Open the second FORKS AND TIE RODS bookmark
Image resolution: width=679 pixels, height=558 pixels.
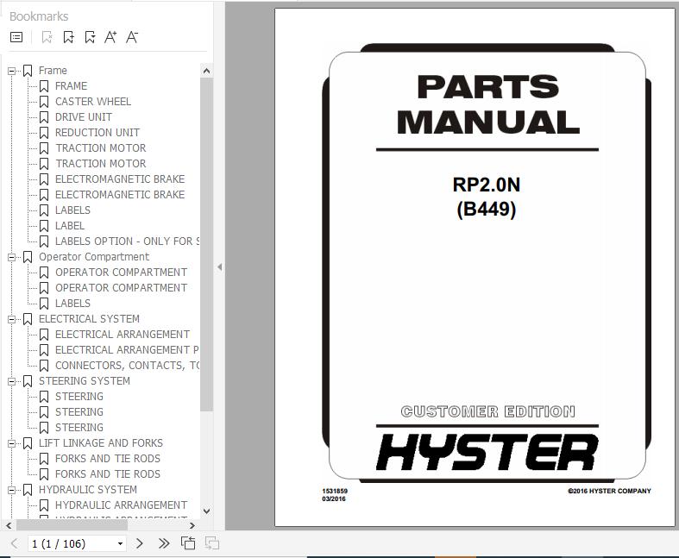point(107,474)
